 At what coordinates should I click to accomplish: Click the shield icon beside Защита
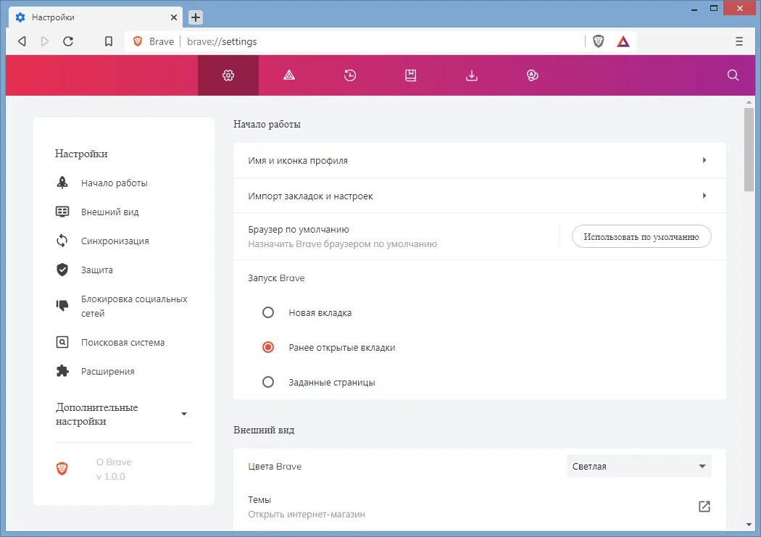pos(62,270)
